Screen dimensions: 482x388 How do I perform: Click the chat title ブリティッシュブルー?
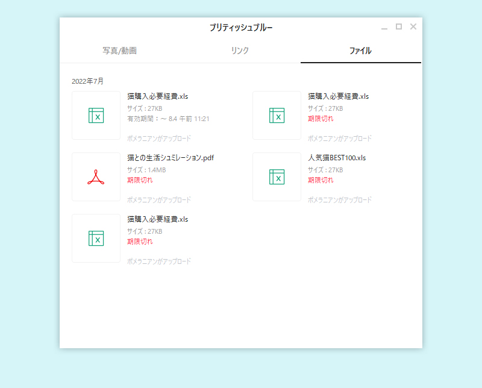[x=241, y=27]
